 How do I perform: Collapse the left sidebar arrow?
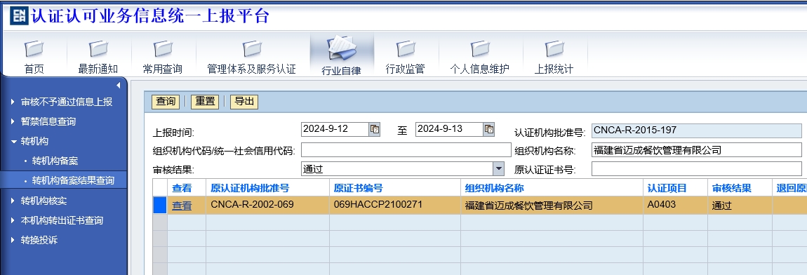pos(118,85)
